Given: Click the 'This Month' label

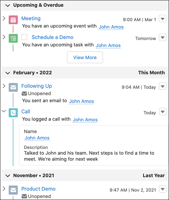Looking at the screenshot, I should click(x=152, y=73).
